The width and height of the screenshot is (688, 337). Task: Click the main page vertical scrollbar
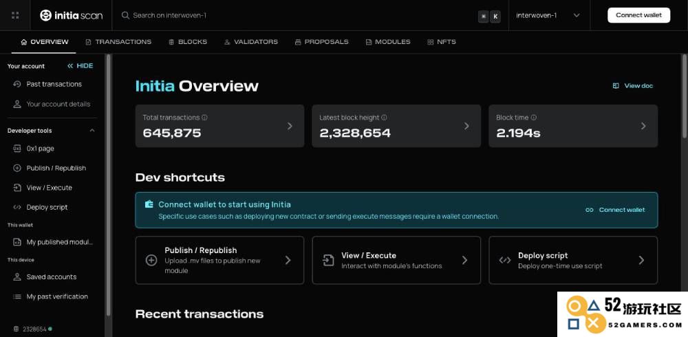click(684, 96)
